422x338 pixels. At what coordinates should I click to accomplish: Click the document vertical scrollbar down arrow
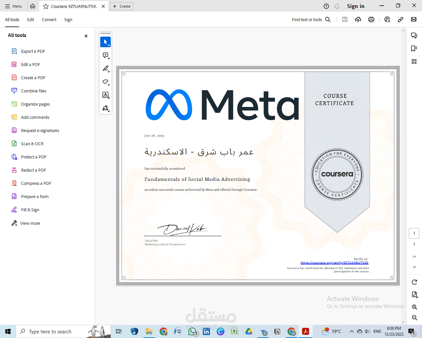coord(403,322)
